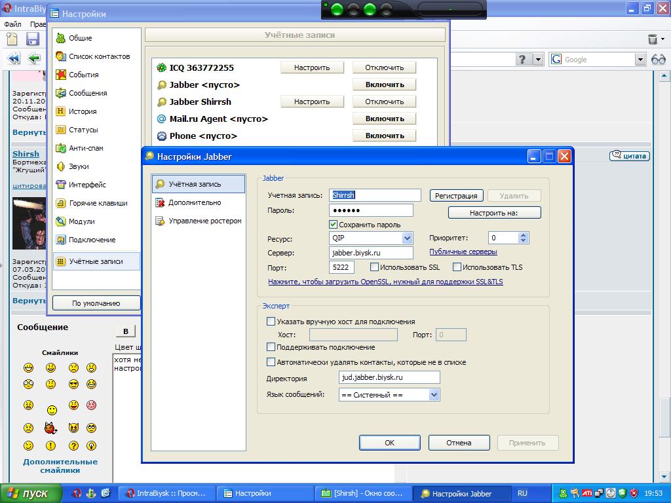The width and height of the screenshot is (671, 503).
Task: Select the Sounds settings icon
Action: (x=61, y=166)
